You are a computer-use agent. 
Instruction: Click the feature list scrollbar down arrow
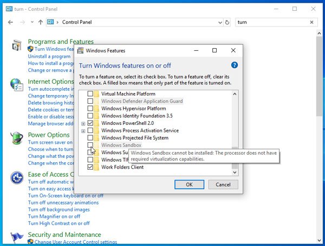click(x=235, y=172)
